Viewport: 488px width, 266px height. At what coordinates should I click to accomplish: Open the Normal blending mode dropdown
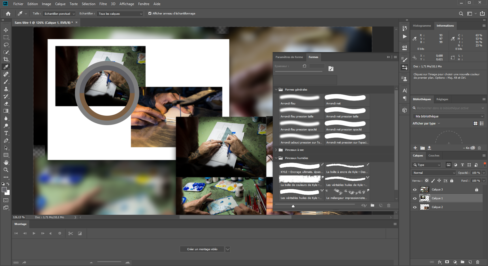(433, 173)
